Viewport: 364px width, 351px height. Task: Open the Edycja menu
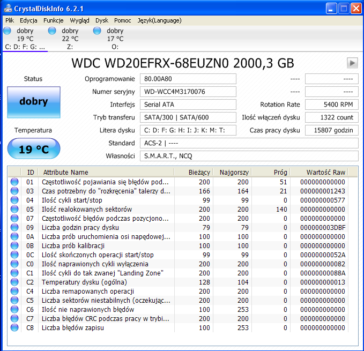tap(28, 20)
